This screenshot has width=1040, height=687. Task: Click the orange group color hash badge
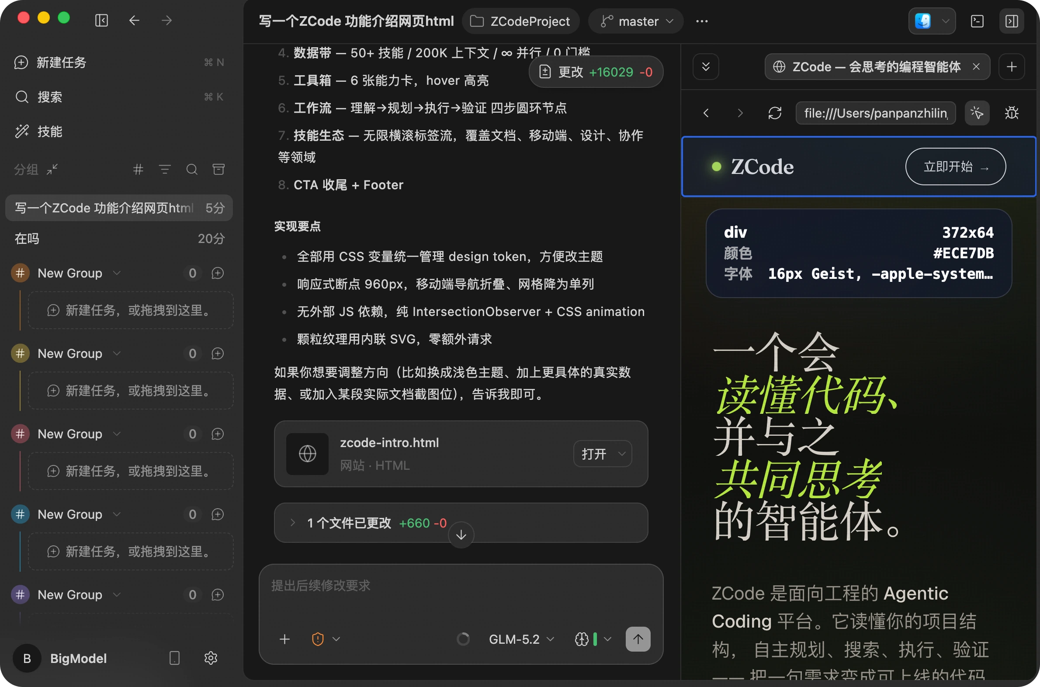tap(20, 273)
